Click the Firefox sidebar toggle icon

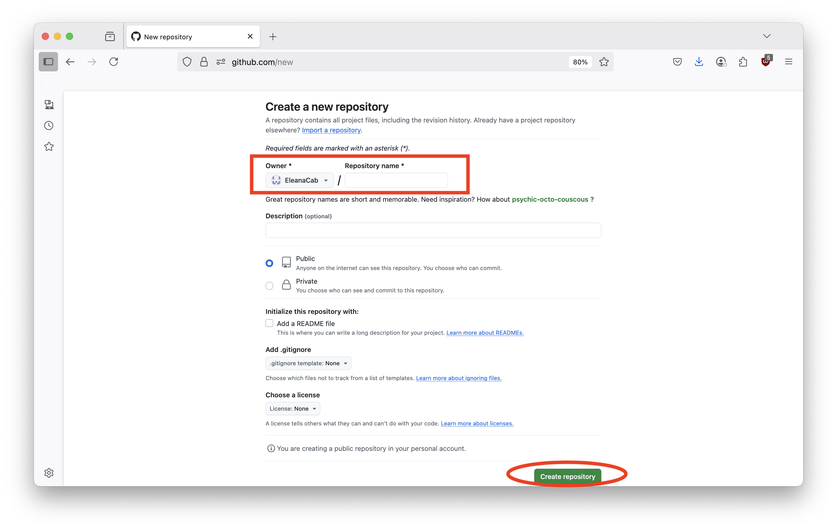pos(48,62)
